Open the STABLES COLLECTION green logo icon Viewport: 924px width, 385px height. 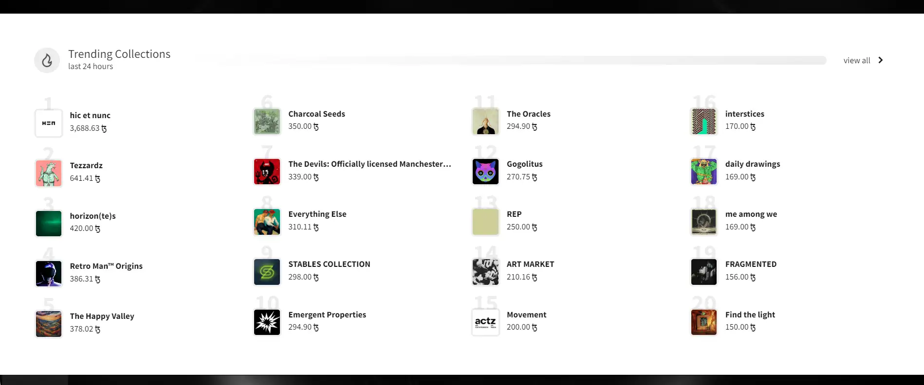[x=267, y=272]
